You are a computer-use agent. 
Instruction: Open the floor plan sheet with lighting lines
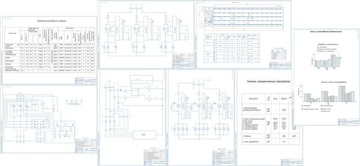tap(243, 34)
